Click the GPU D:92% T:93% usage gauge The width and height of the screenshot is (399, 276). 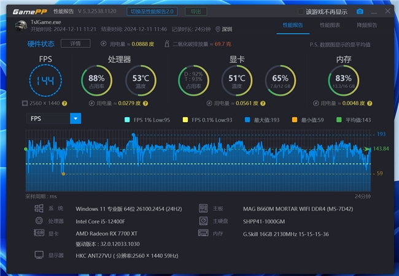click(193, 80)
